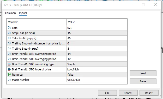
Task: Click the OK button
Action: click(x=107, y=93)
